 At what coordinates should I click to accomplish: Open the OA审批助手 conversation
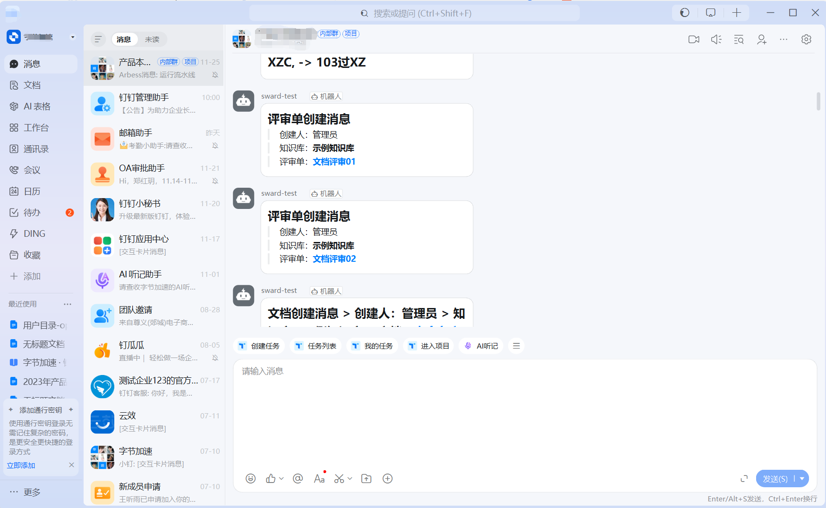point(154,175)
